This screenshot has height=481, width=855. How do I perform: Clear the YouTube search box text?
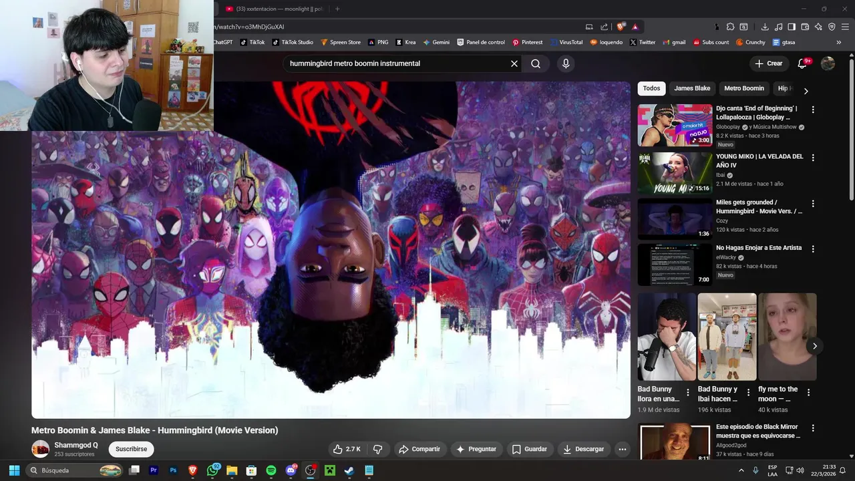click(514, 63)
